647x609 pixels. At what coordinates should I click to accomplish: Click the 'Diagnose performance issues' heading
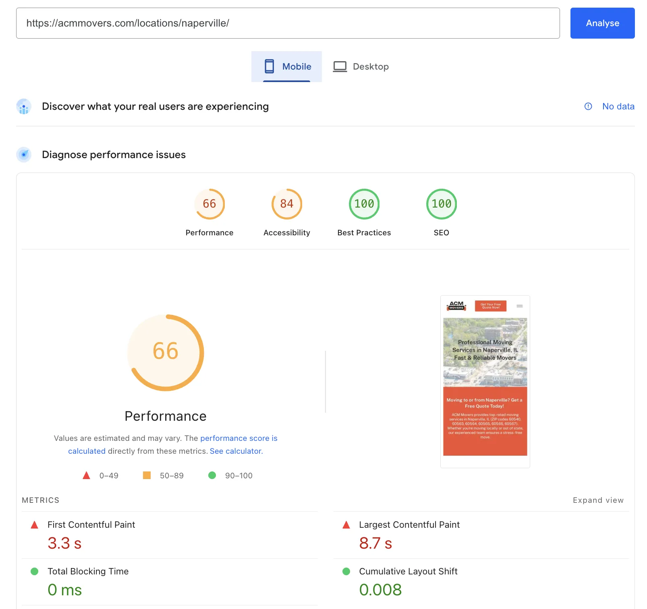(114, 154)
